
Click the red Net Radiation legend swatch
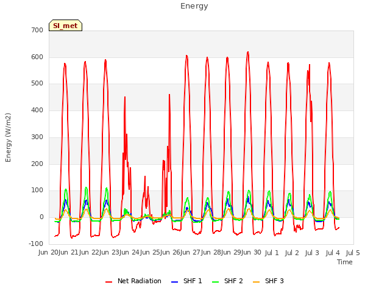coord(108,282)
